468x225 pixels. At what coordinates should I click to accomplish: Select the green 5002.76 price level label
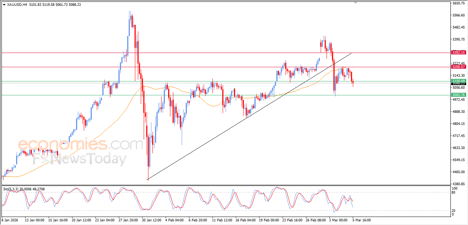pyautogui.click(x=458, y=95)
